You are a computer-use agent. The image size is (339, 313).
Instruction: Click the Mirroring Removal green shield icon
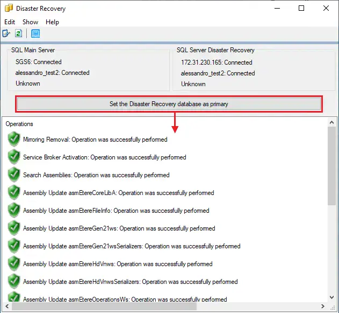[14, 140]
